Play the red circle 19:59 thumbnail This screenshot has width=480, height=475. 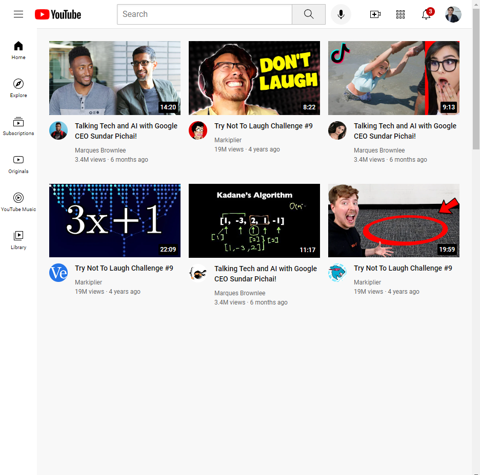pos(394,221)
